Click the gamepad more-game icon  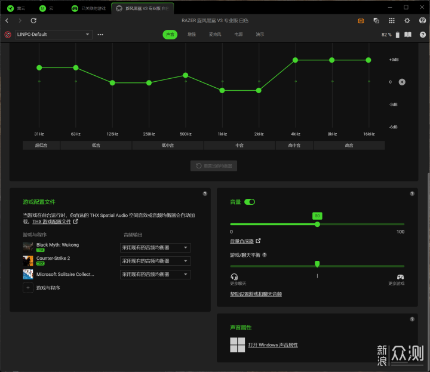click(x=400, y=277)
